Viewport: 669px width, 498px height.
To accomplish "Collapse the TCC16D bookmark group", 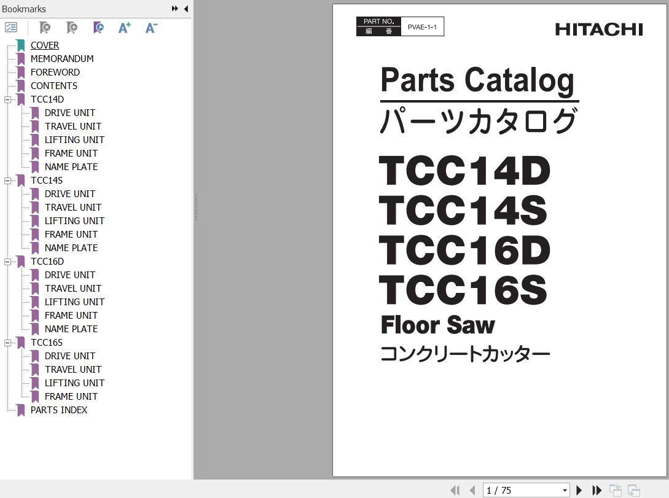I will pos(8,262).
